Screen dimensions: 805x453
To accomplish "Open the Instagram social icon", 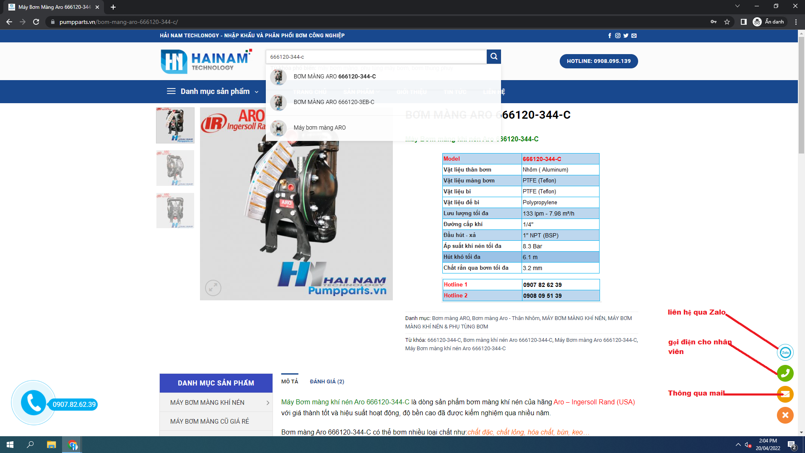I will point(618,36).
